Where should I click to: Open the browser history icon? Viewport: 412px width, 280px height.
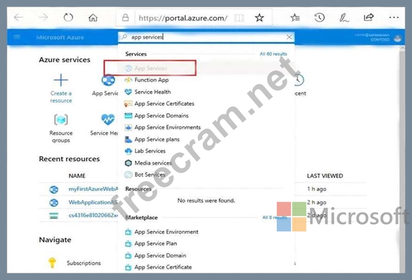pos(320,17)
